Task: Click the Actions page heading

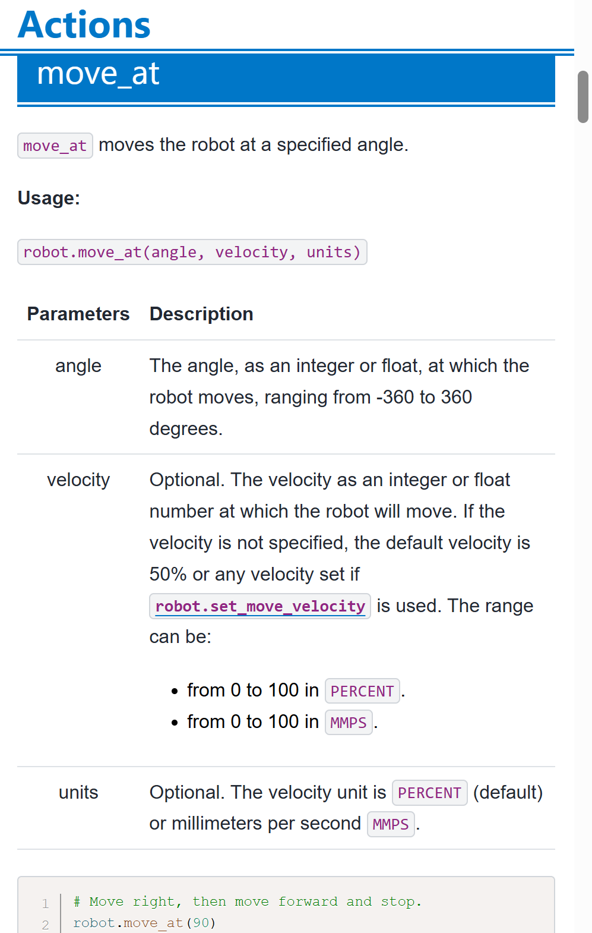Action: [84, 25]
